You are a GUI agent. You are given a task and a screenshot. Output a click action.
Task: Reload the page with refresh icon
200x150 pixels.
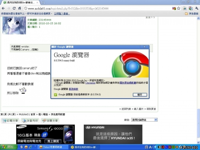pos(14,8)
